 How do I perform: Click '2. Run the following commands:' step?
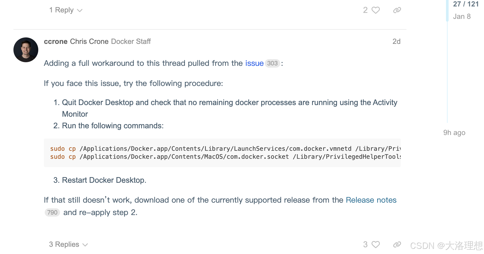[108, 126]
